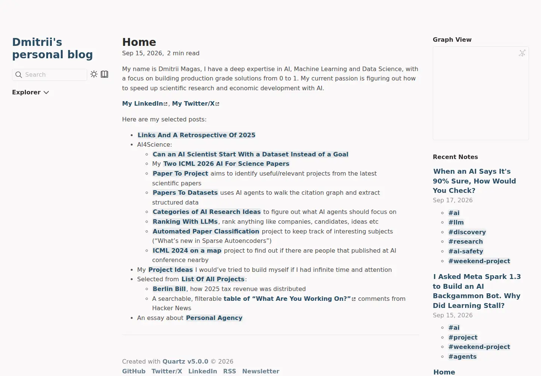Image resolution: width=541 pixels, height=376 pixels.
Task: Select the #llm tag
Action: tap(456, 222)
